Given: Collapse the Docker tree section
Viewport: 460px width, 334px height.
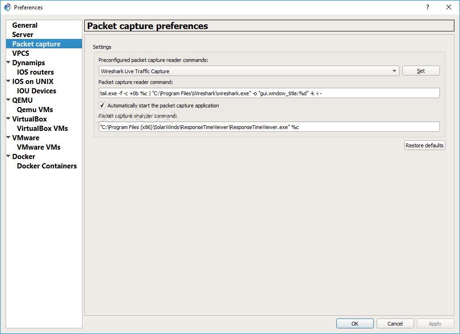Looking at the screenshot, I should (8, 156).
